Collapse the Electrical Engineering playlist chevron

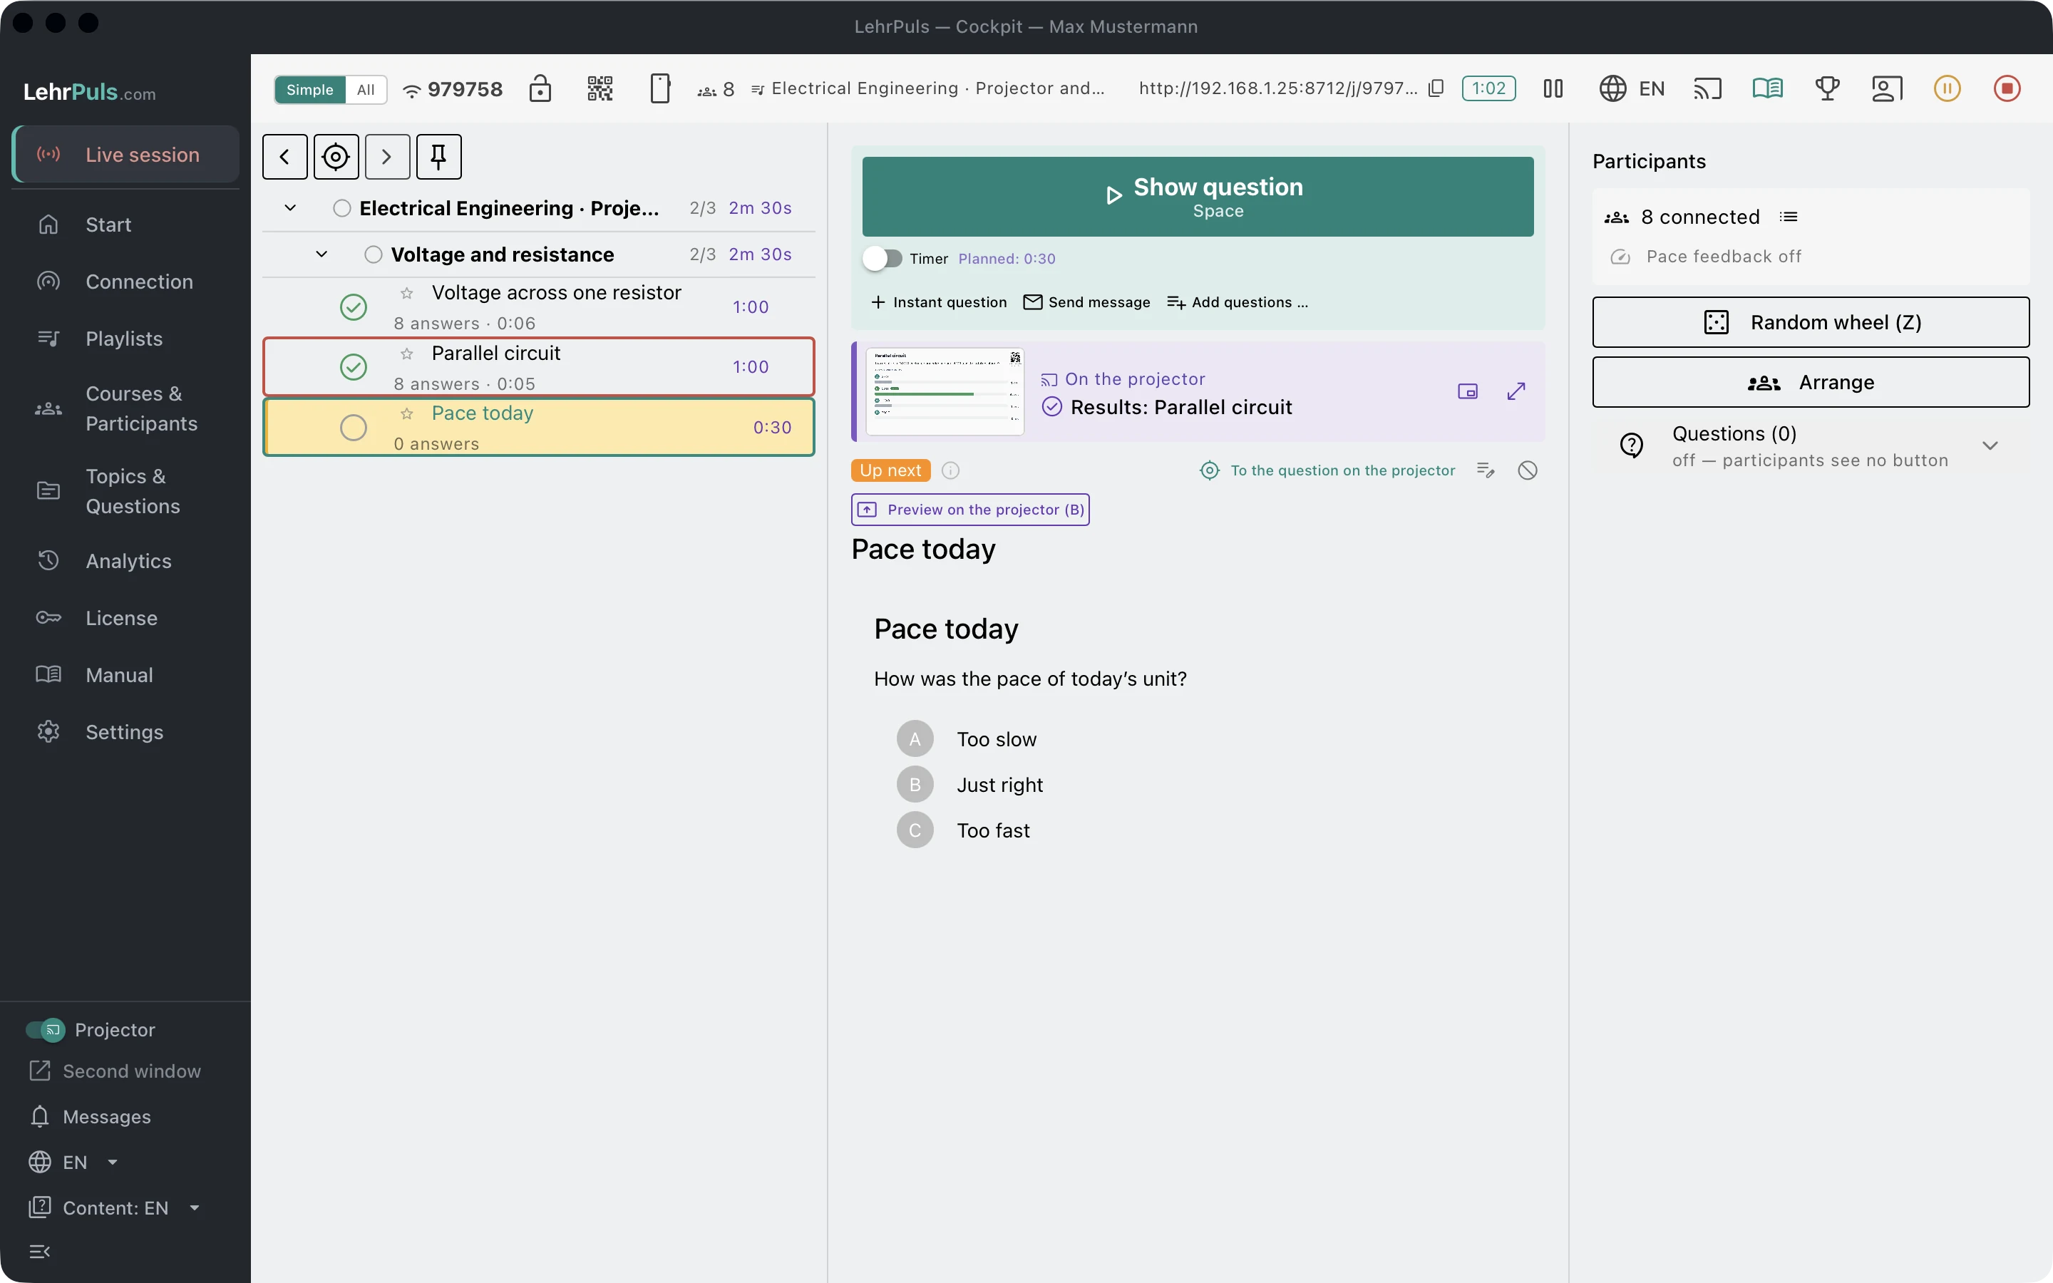(290, 208)
